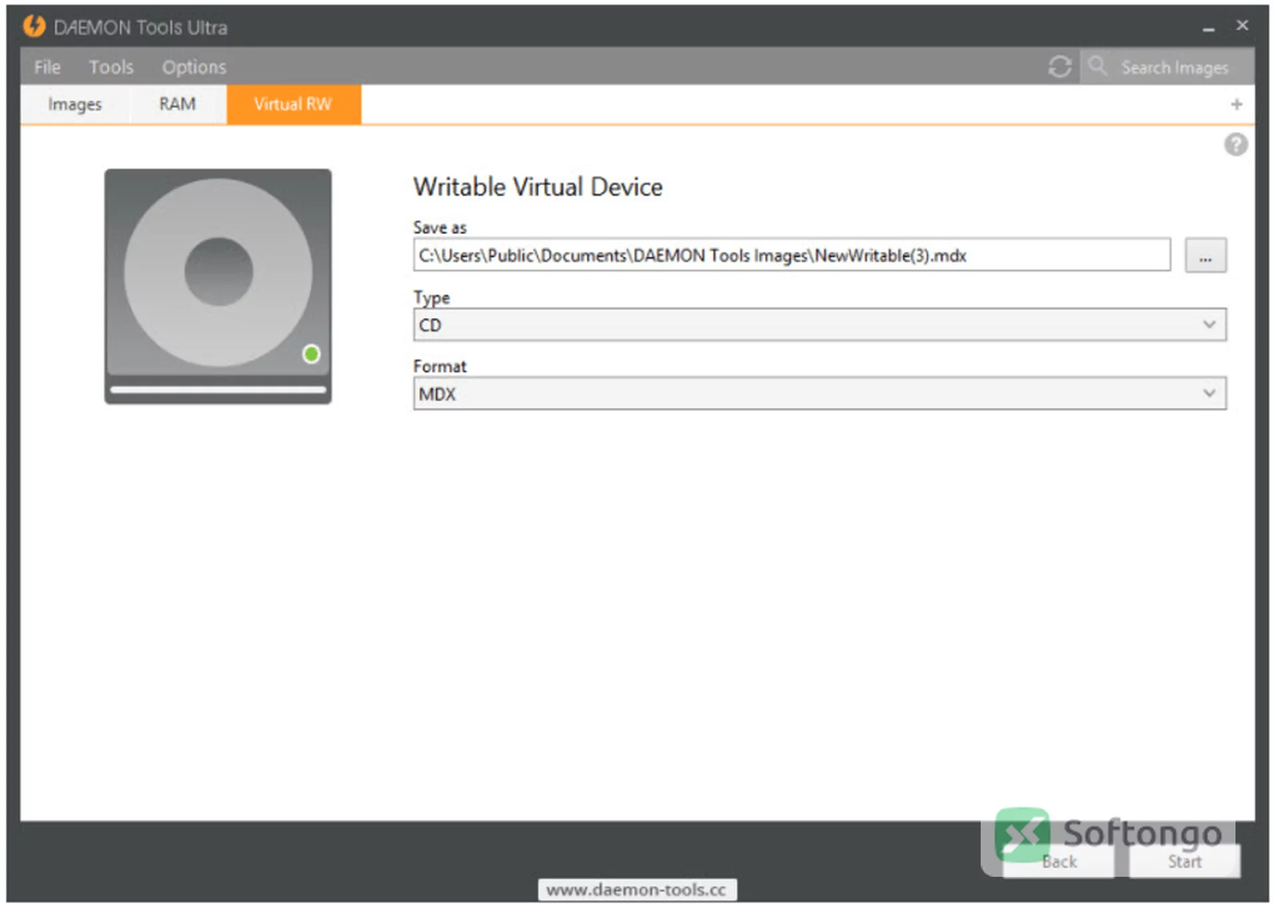Click the Start button
1274x904 pixels.
click(x=1184, y=861)
